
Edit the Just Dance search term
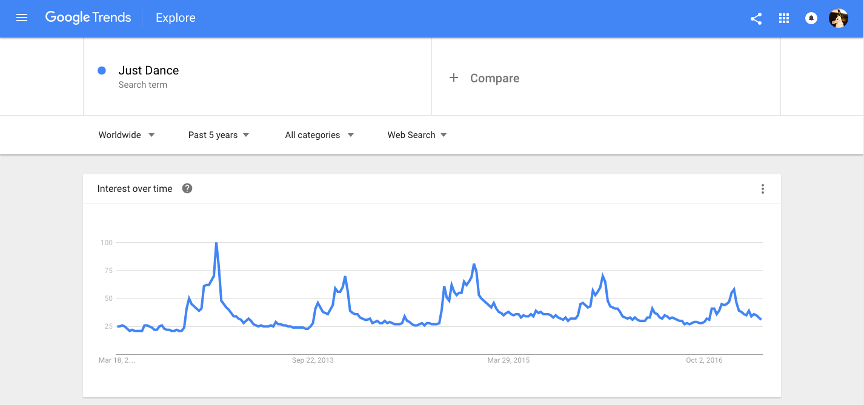point(148,70)
